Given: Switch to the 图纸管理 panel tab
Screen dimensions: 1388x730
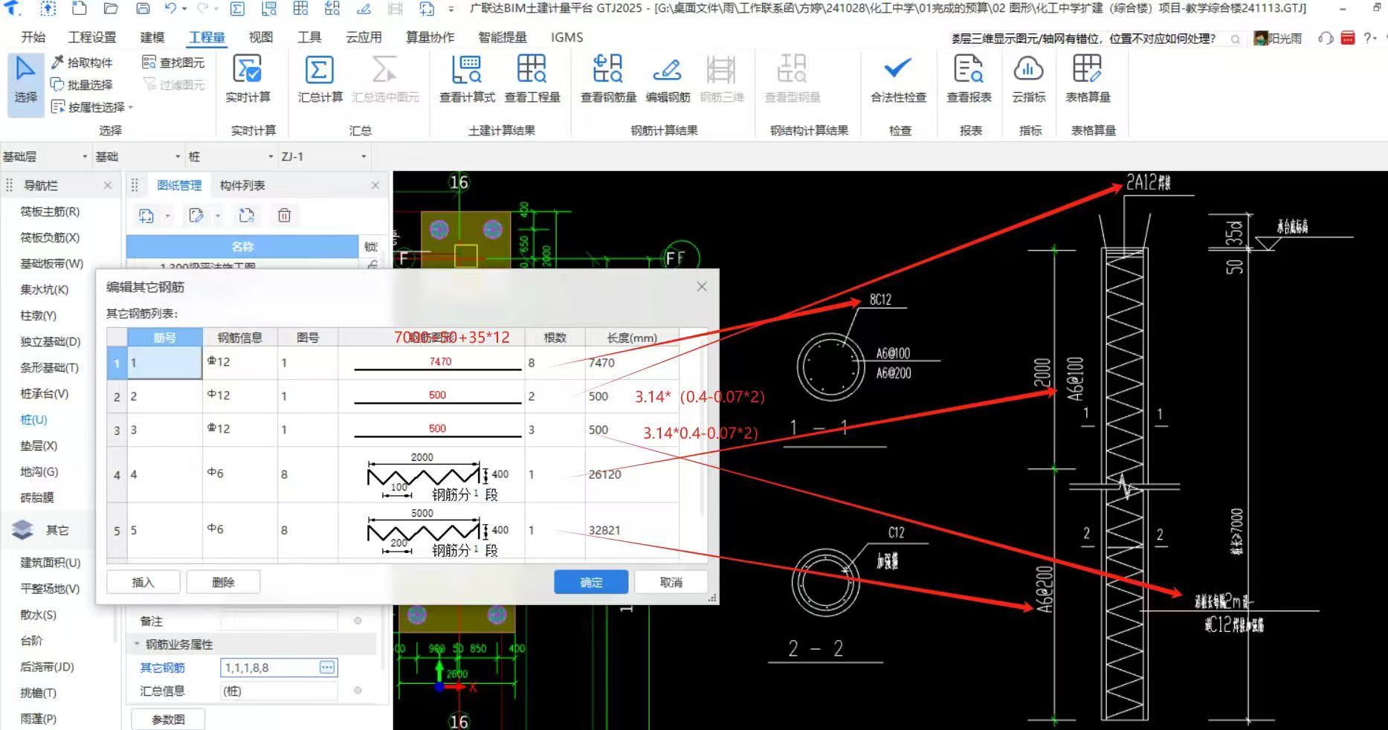Looking at the screenshot, I should click(179, 185).
